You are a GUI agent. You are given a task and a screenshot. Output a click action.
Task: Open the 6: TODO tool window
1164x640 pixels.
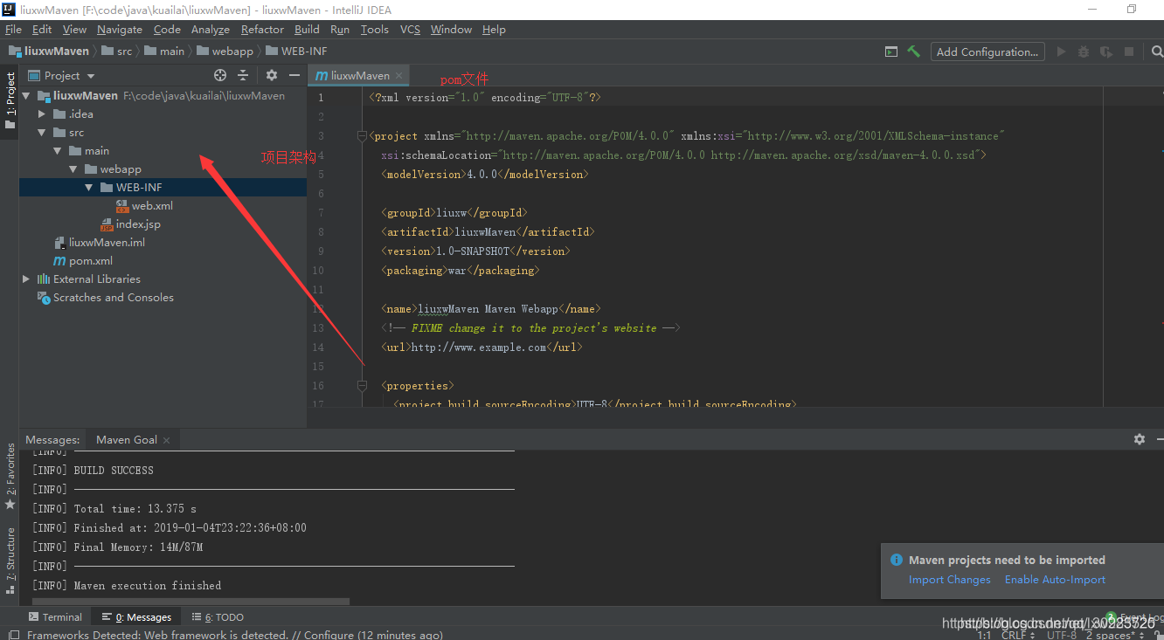pyautogui.click(x=218, y=617)
